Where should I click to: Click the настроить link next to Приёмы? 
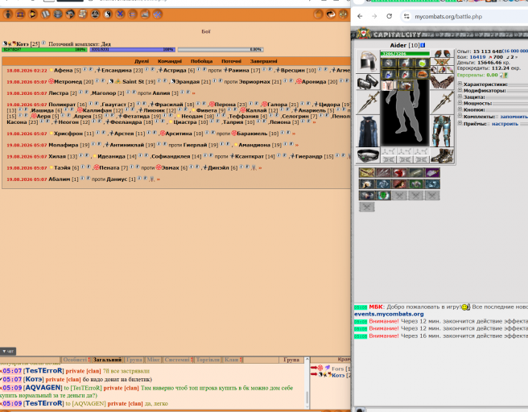coord(505,124)
